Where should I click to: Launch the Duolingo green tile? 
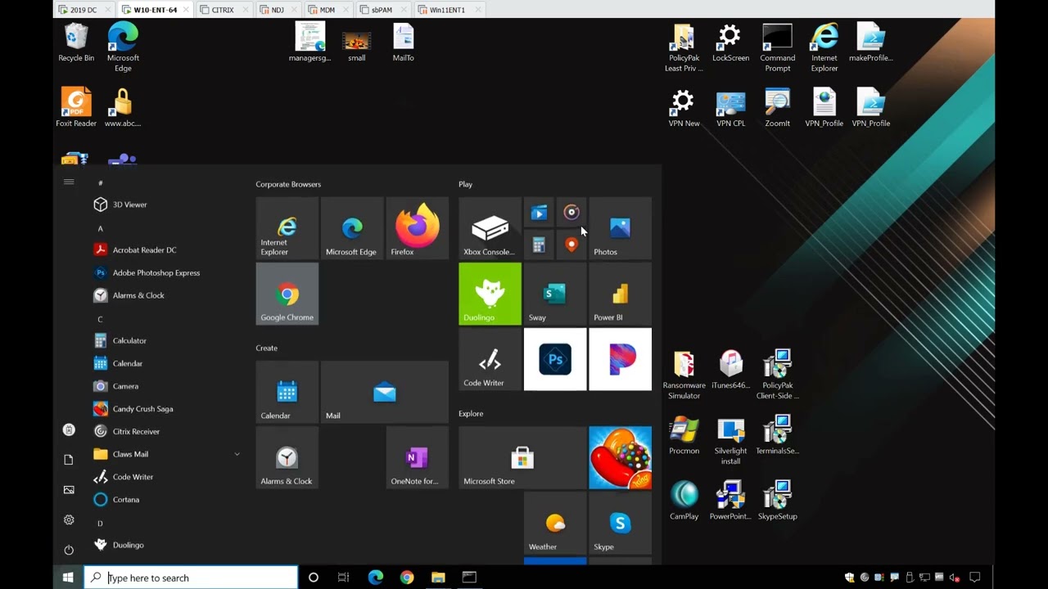click(490, 294)
